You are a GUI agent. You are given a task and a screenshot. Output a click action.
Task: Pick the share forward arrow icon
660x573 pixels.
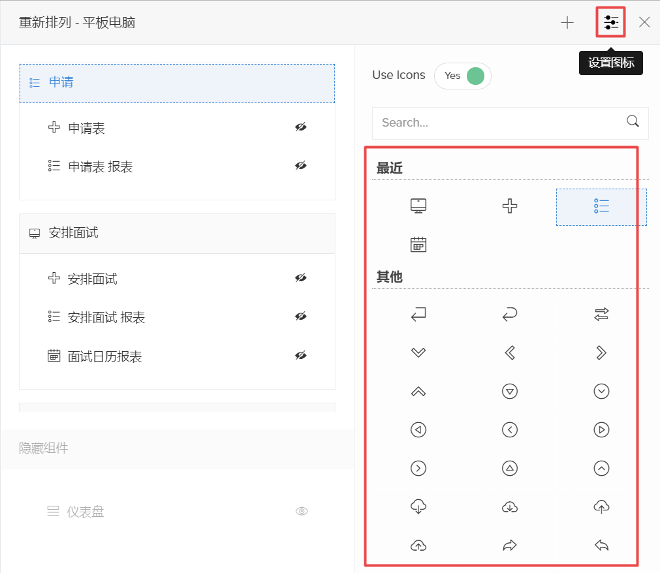pyautogui.click(x=510, y=546)
